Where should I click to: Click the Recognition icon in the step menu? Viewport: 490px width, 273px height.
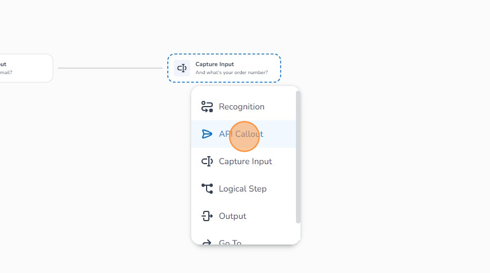tap(207, 107)
